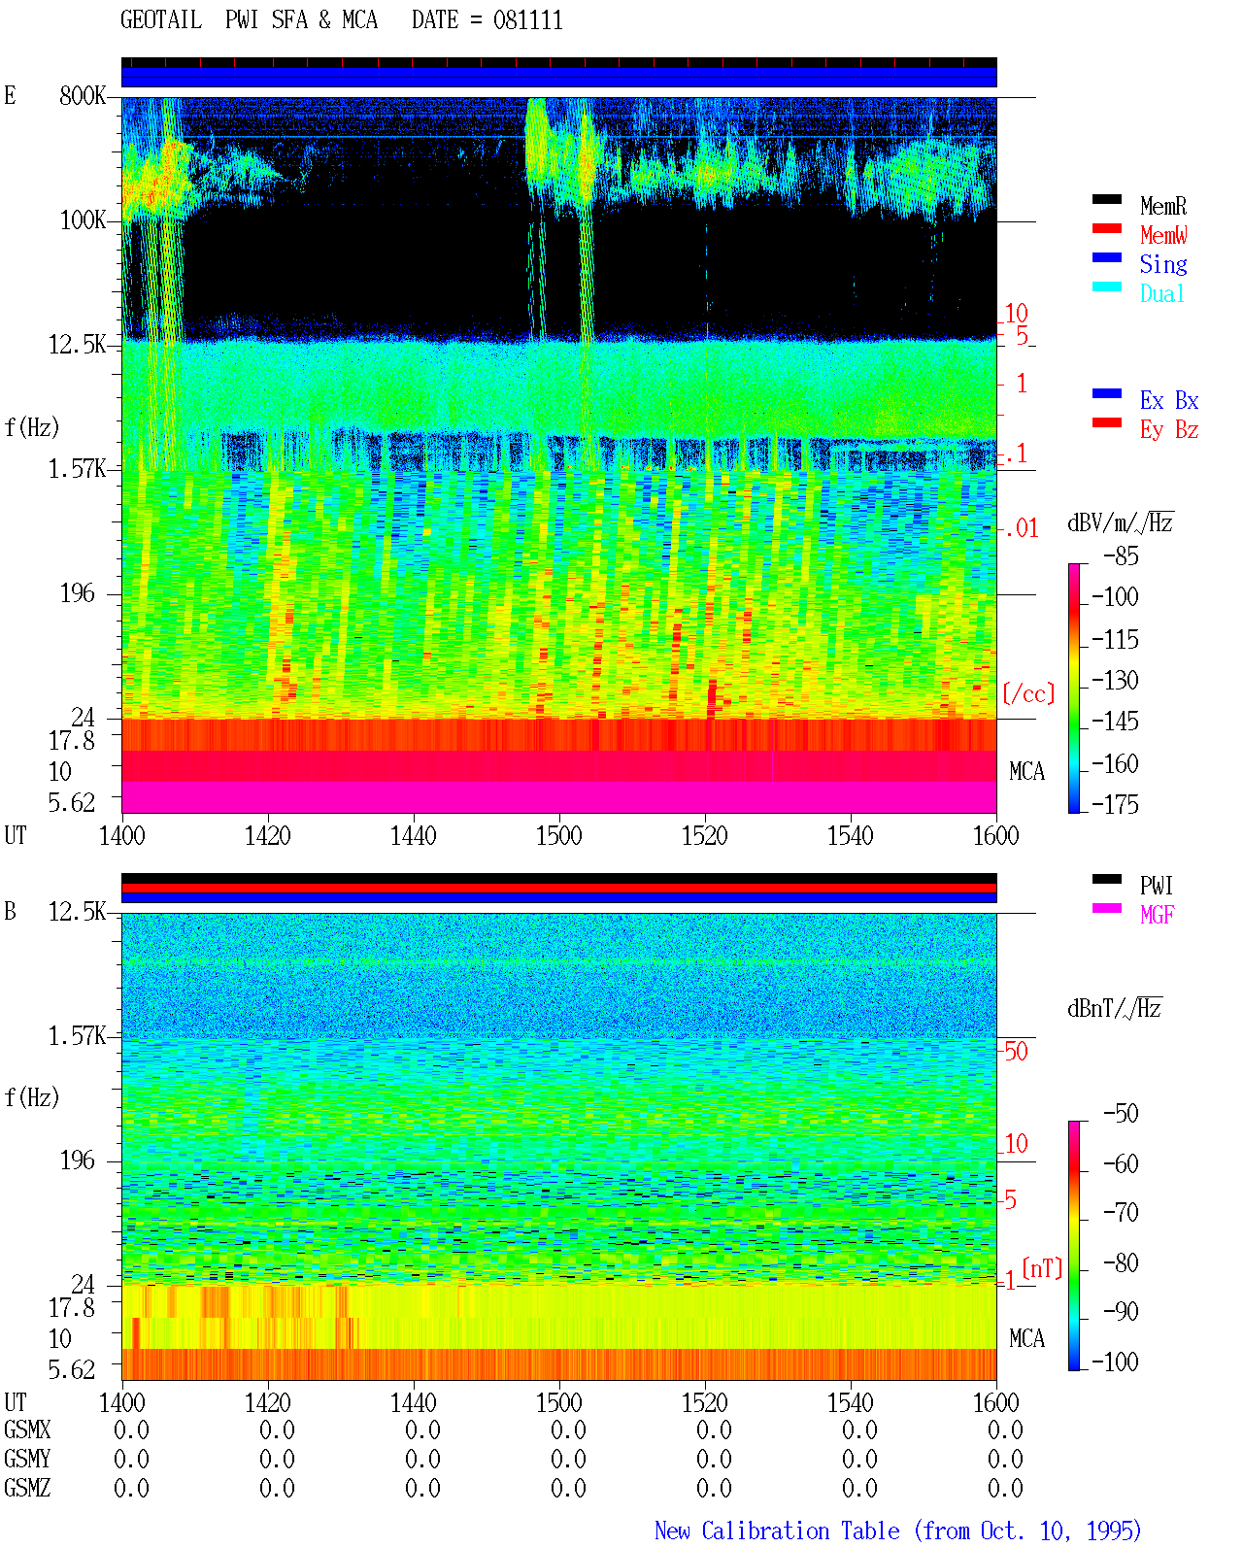
Task: Click the 1420 time tick under E panel
Action: point(267,835)
